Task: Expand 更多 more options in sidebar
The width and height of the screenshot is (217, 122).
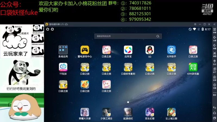Action: (x=215, y=94)
